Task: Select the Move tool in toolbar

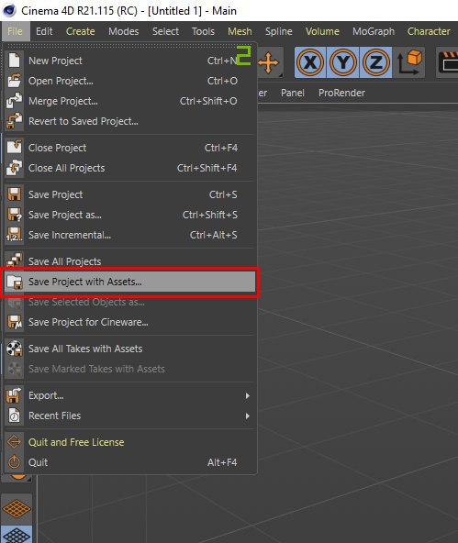Action: tap(269, 62)
